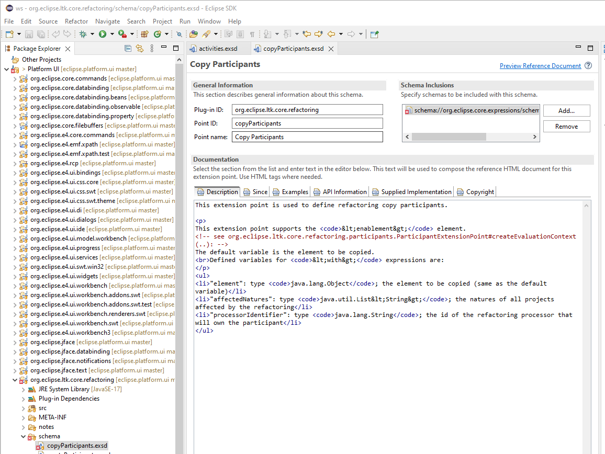This screenshot has width=605, height=454.
Task: Open the Back history dropdown arrow
Action: point(341,35)
